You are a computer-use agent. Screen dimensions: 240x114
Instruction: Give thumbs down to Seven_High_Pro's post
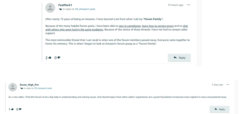coord(20,109)
